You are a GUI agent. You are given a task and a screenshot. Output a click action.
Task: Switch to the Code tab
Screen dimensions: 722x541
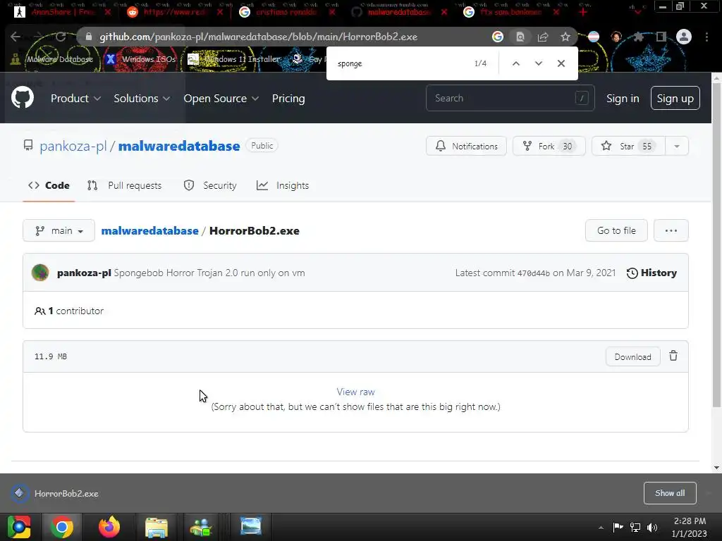click(49, 185)
